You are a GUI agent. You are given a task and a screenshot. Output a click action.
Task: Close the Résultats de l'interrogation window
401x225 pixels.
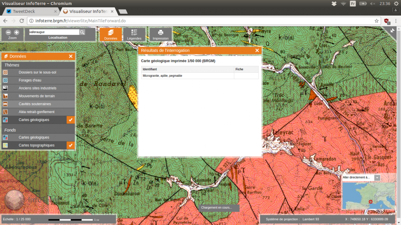257,50
